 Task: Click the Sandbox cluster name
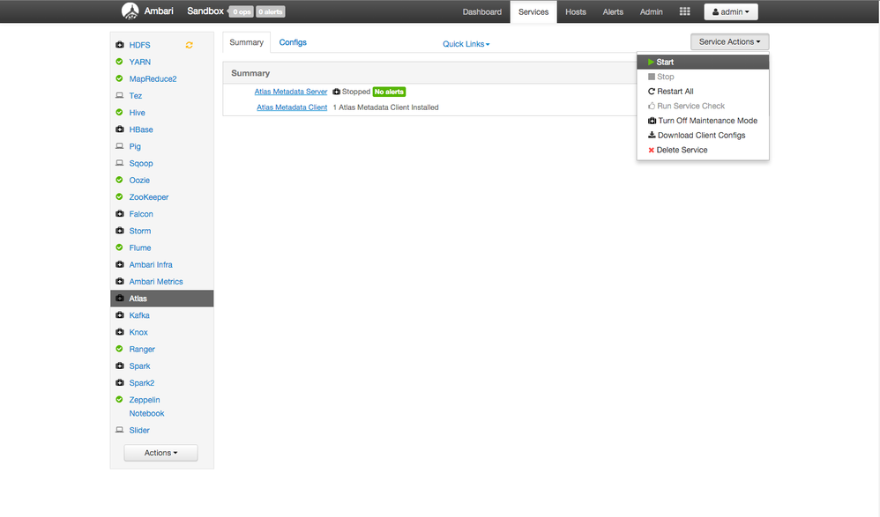tap(205, 11)
